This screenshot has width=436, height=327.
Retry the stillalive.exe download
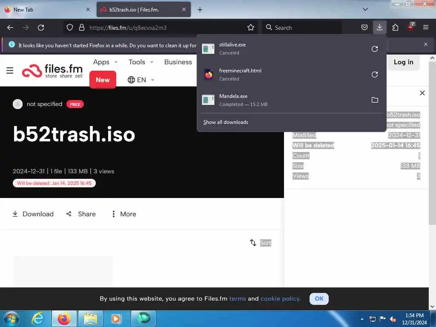375,49
